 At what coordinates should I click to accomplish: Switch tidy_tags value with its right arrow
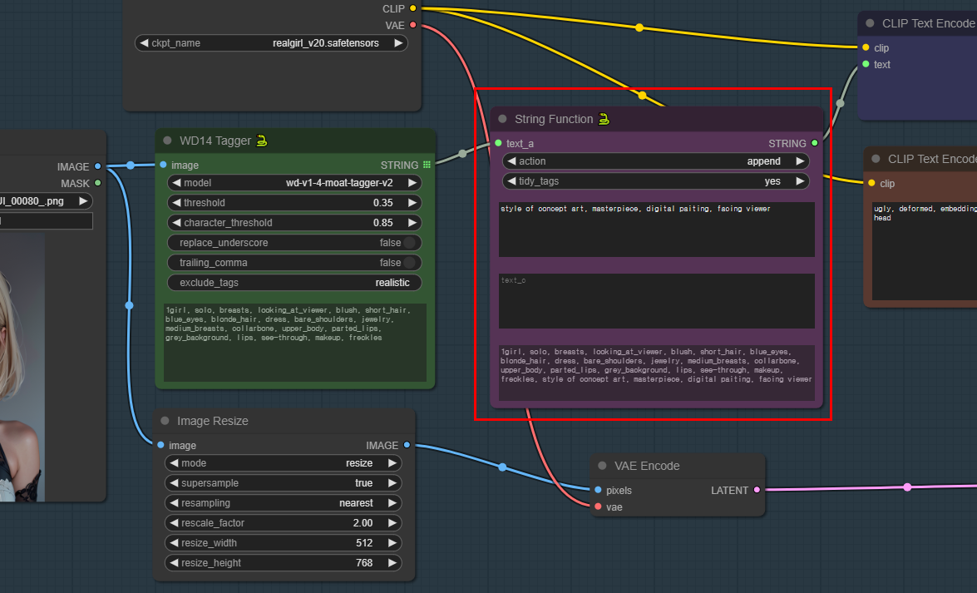click(800, 180)
